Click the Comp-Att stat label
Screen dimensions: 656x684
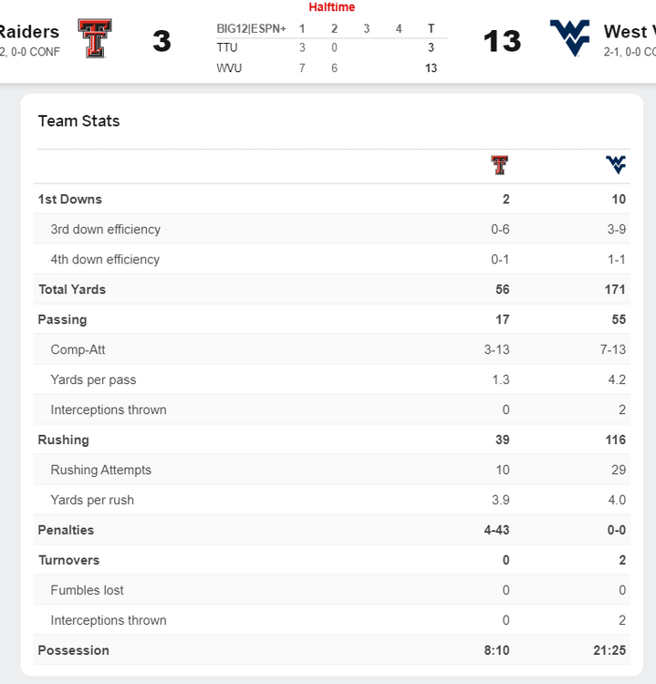pyautogui.click(x=78, y=349)
